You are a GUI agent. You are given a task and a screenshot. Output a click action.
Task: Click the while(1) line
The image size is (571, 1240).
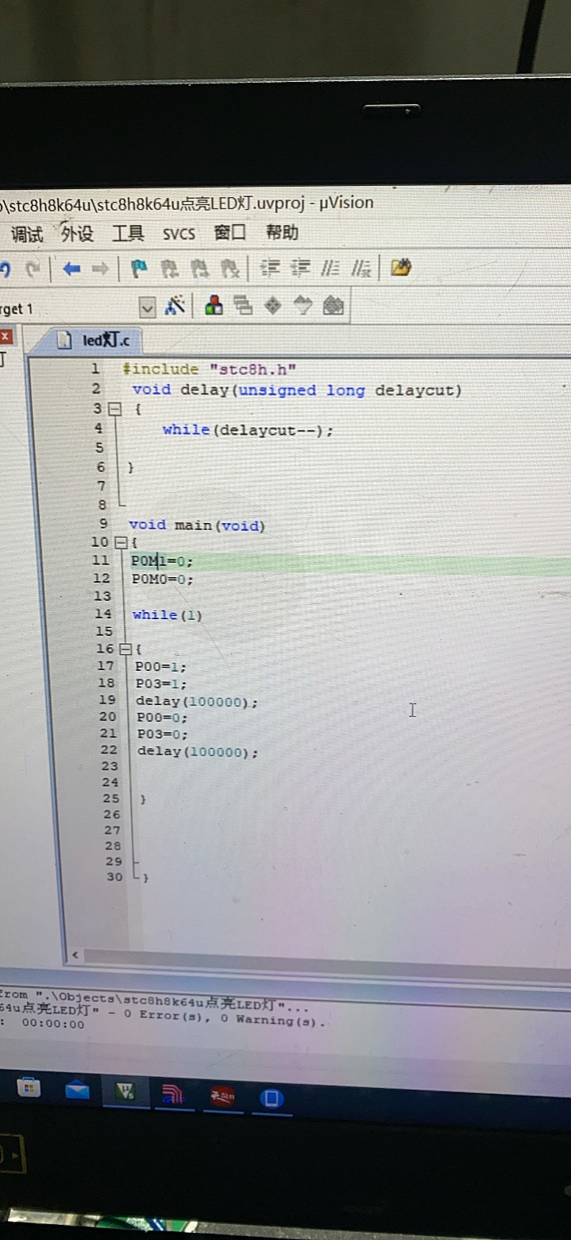pos(168,614)
